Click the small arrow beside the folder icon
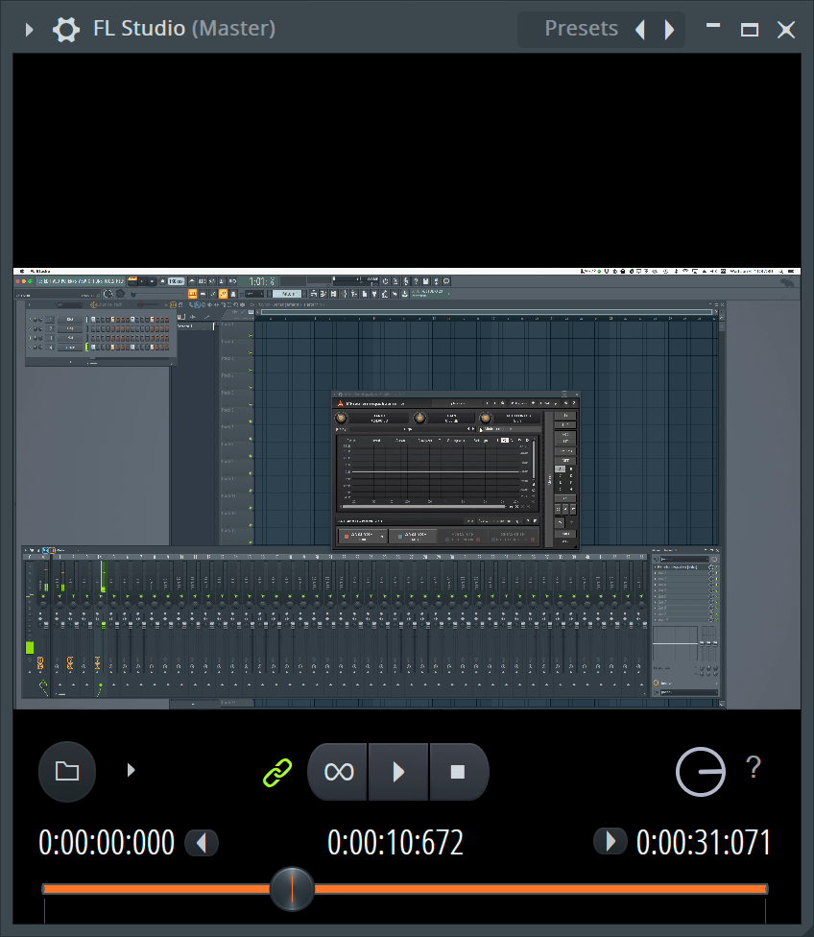The height and width of the screenshot is (937, 814). click(131, 770)
